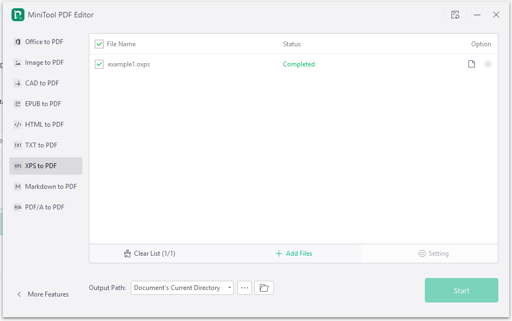This screenshot has height=321, width=512.
Task: Click Add Files label
Action: tap(299, 254)
